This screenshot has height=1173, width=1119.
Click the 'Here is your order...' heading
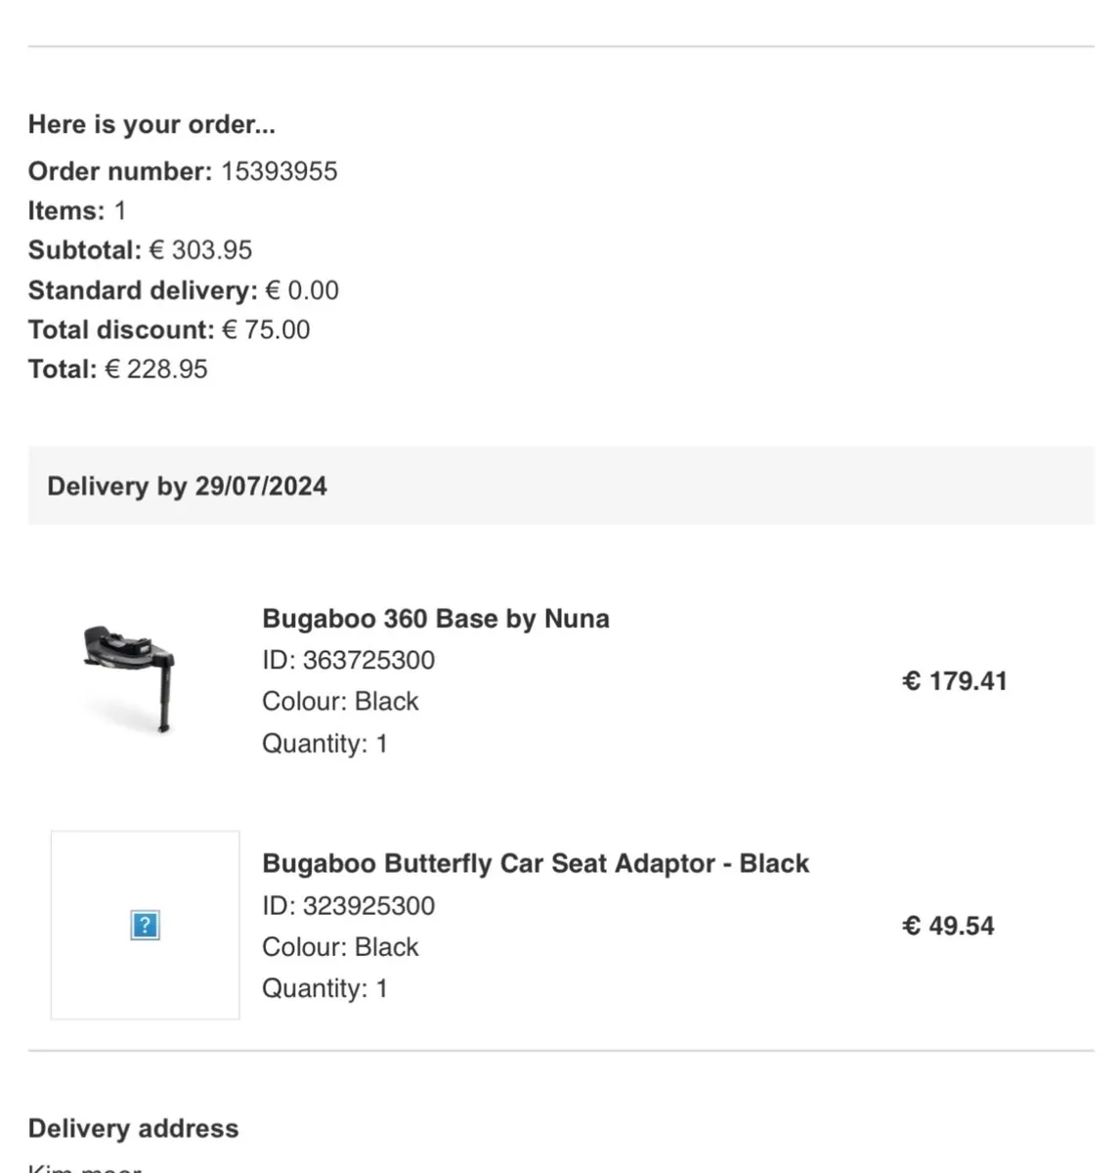pos(151,124)
